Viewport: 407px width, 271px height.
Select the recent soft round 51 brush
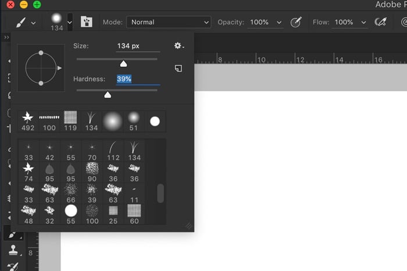(133, 121)
